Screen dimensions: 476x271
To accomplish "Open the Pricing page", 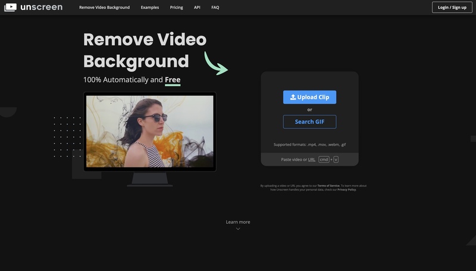I will (x=176, y=7).
